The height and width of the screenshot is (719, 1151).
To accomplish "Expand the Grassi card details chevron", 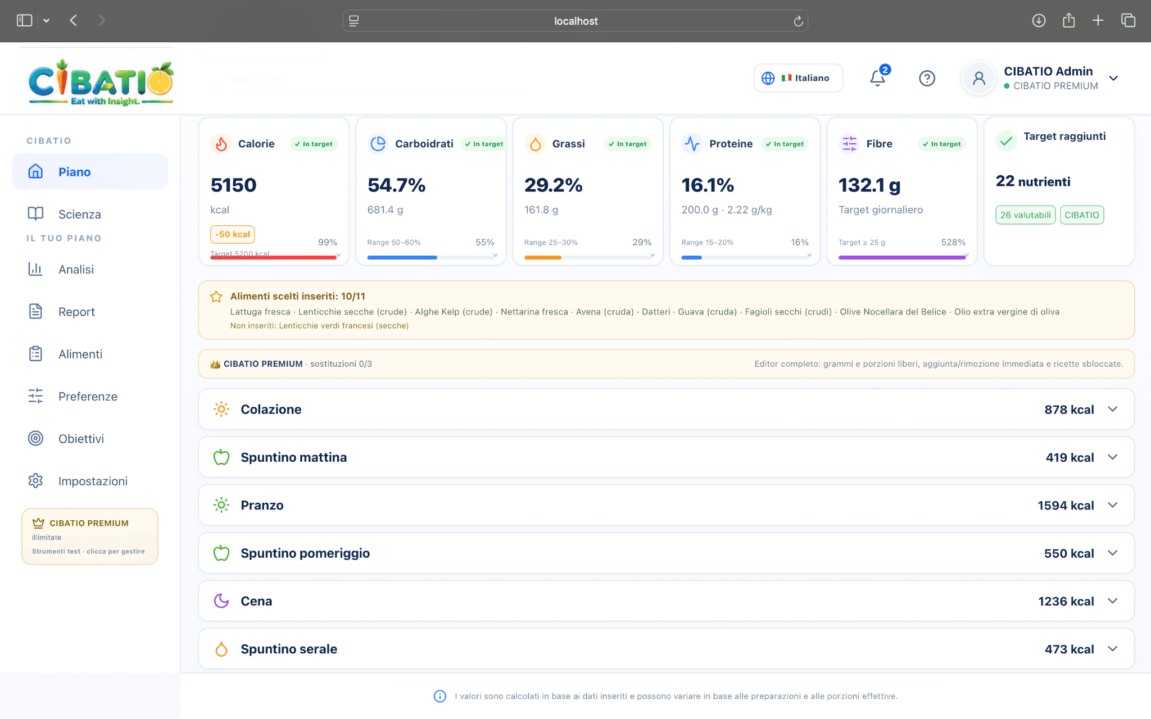I will (652, 255).
